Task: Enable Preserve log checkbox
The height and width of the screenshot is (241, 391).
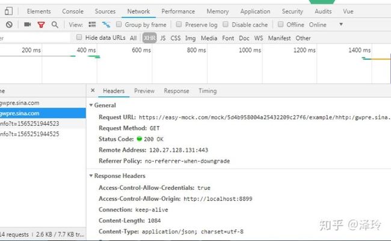Action: point(179,24)
